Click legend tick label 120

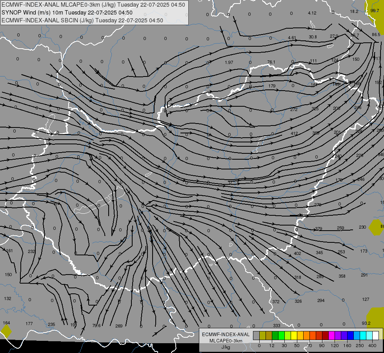(x=335, y=346)
